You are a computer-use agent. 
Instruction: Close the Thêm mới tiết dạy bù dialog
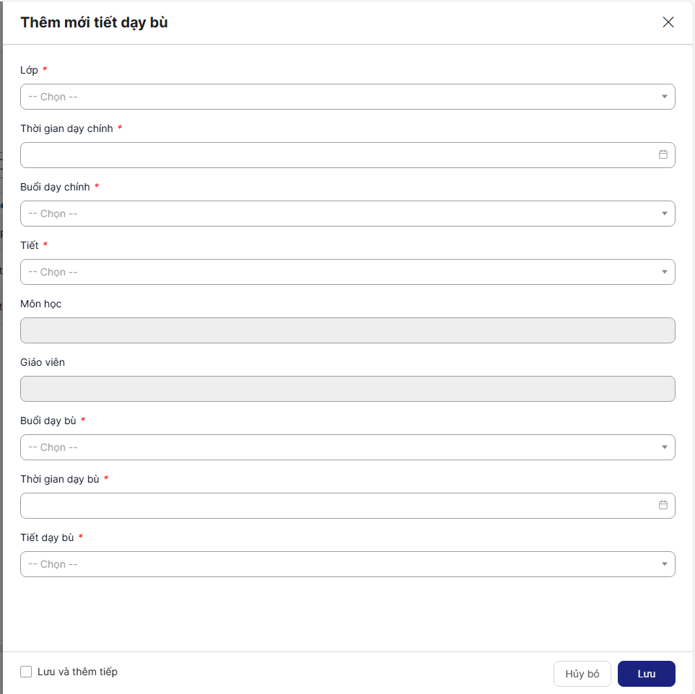tap(668, 22)
